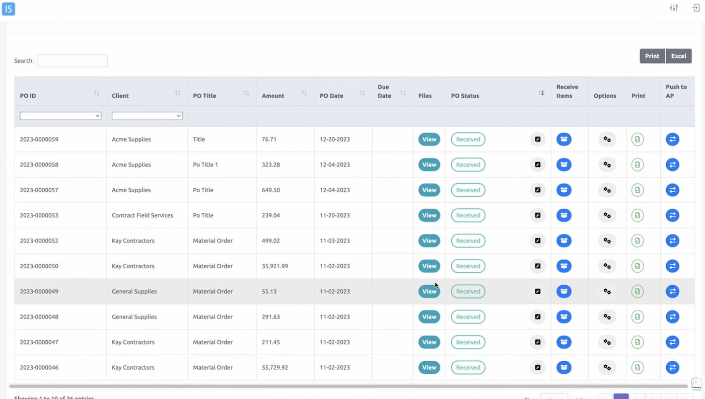This screenshot has width=705, height=399.
Task: Click the IS logo at top left
Action: click(8, 9)
